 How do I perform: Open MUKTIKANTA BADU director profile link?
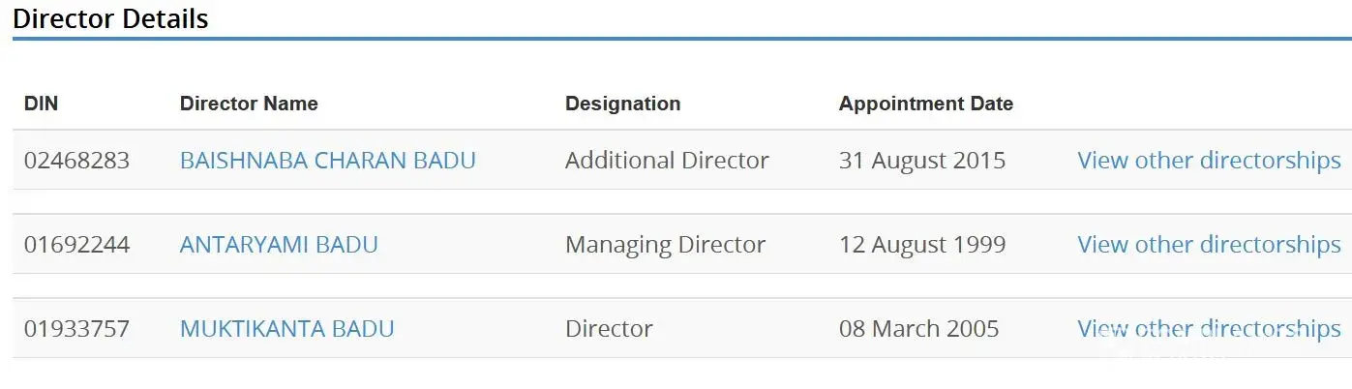click(286, 329)
